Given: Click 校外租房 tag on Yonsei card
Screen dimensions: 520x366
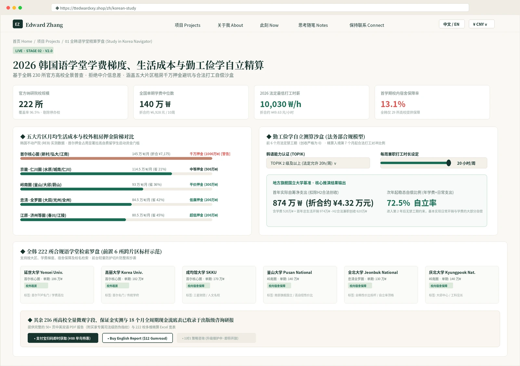Looking at the screenshot, I should click(x=36, y=286).
